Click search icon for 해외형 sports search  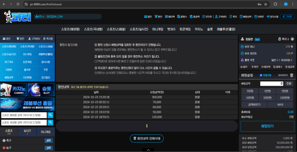[x=51, y=115]
